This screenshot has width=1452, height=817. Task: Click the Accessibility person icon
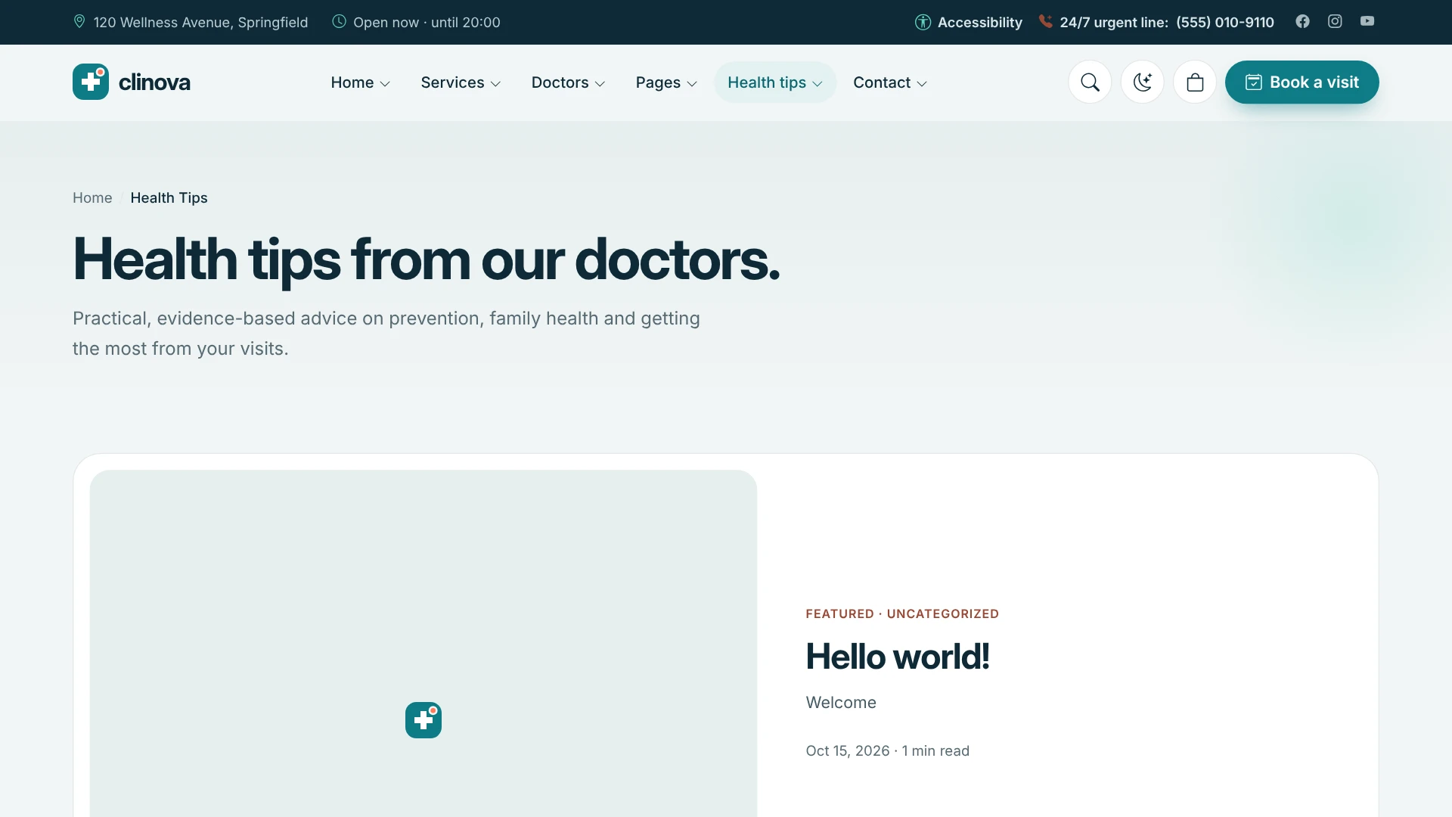(923, 22)
